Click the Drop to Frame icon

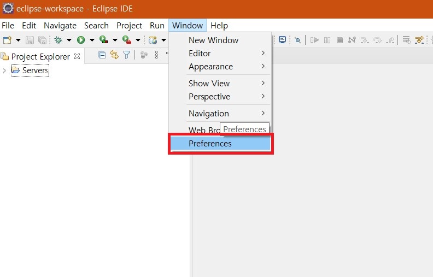pos(407,40)
